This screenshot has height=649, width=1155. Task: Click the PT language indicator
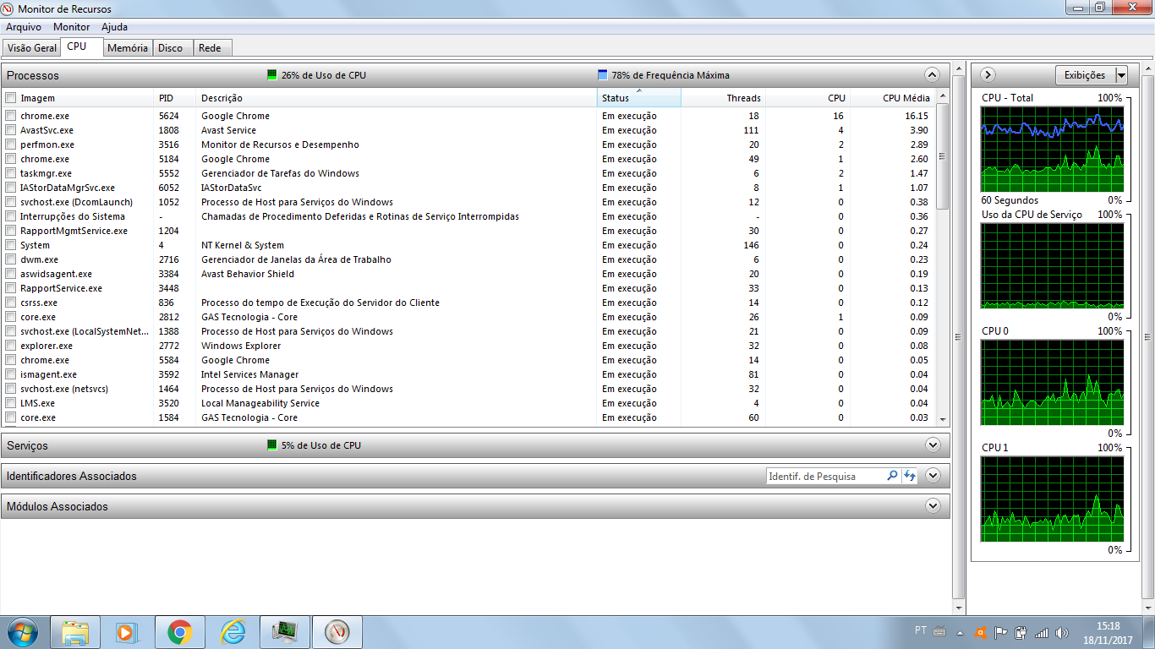click(x=921, y=630)
